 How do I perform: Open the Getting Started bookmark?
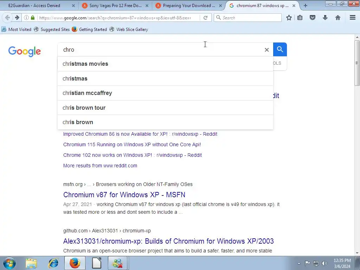[89, 30]
